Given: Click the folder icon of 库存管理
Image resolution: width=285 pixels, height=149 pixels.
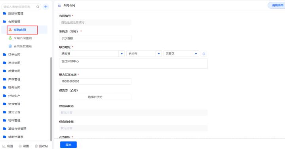Looking at the screenshot, I should click(5, 79).
